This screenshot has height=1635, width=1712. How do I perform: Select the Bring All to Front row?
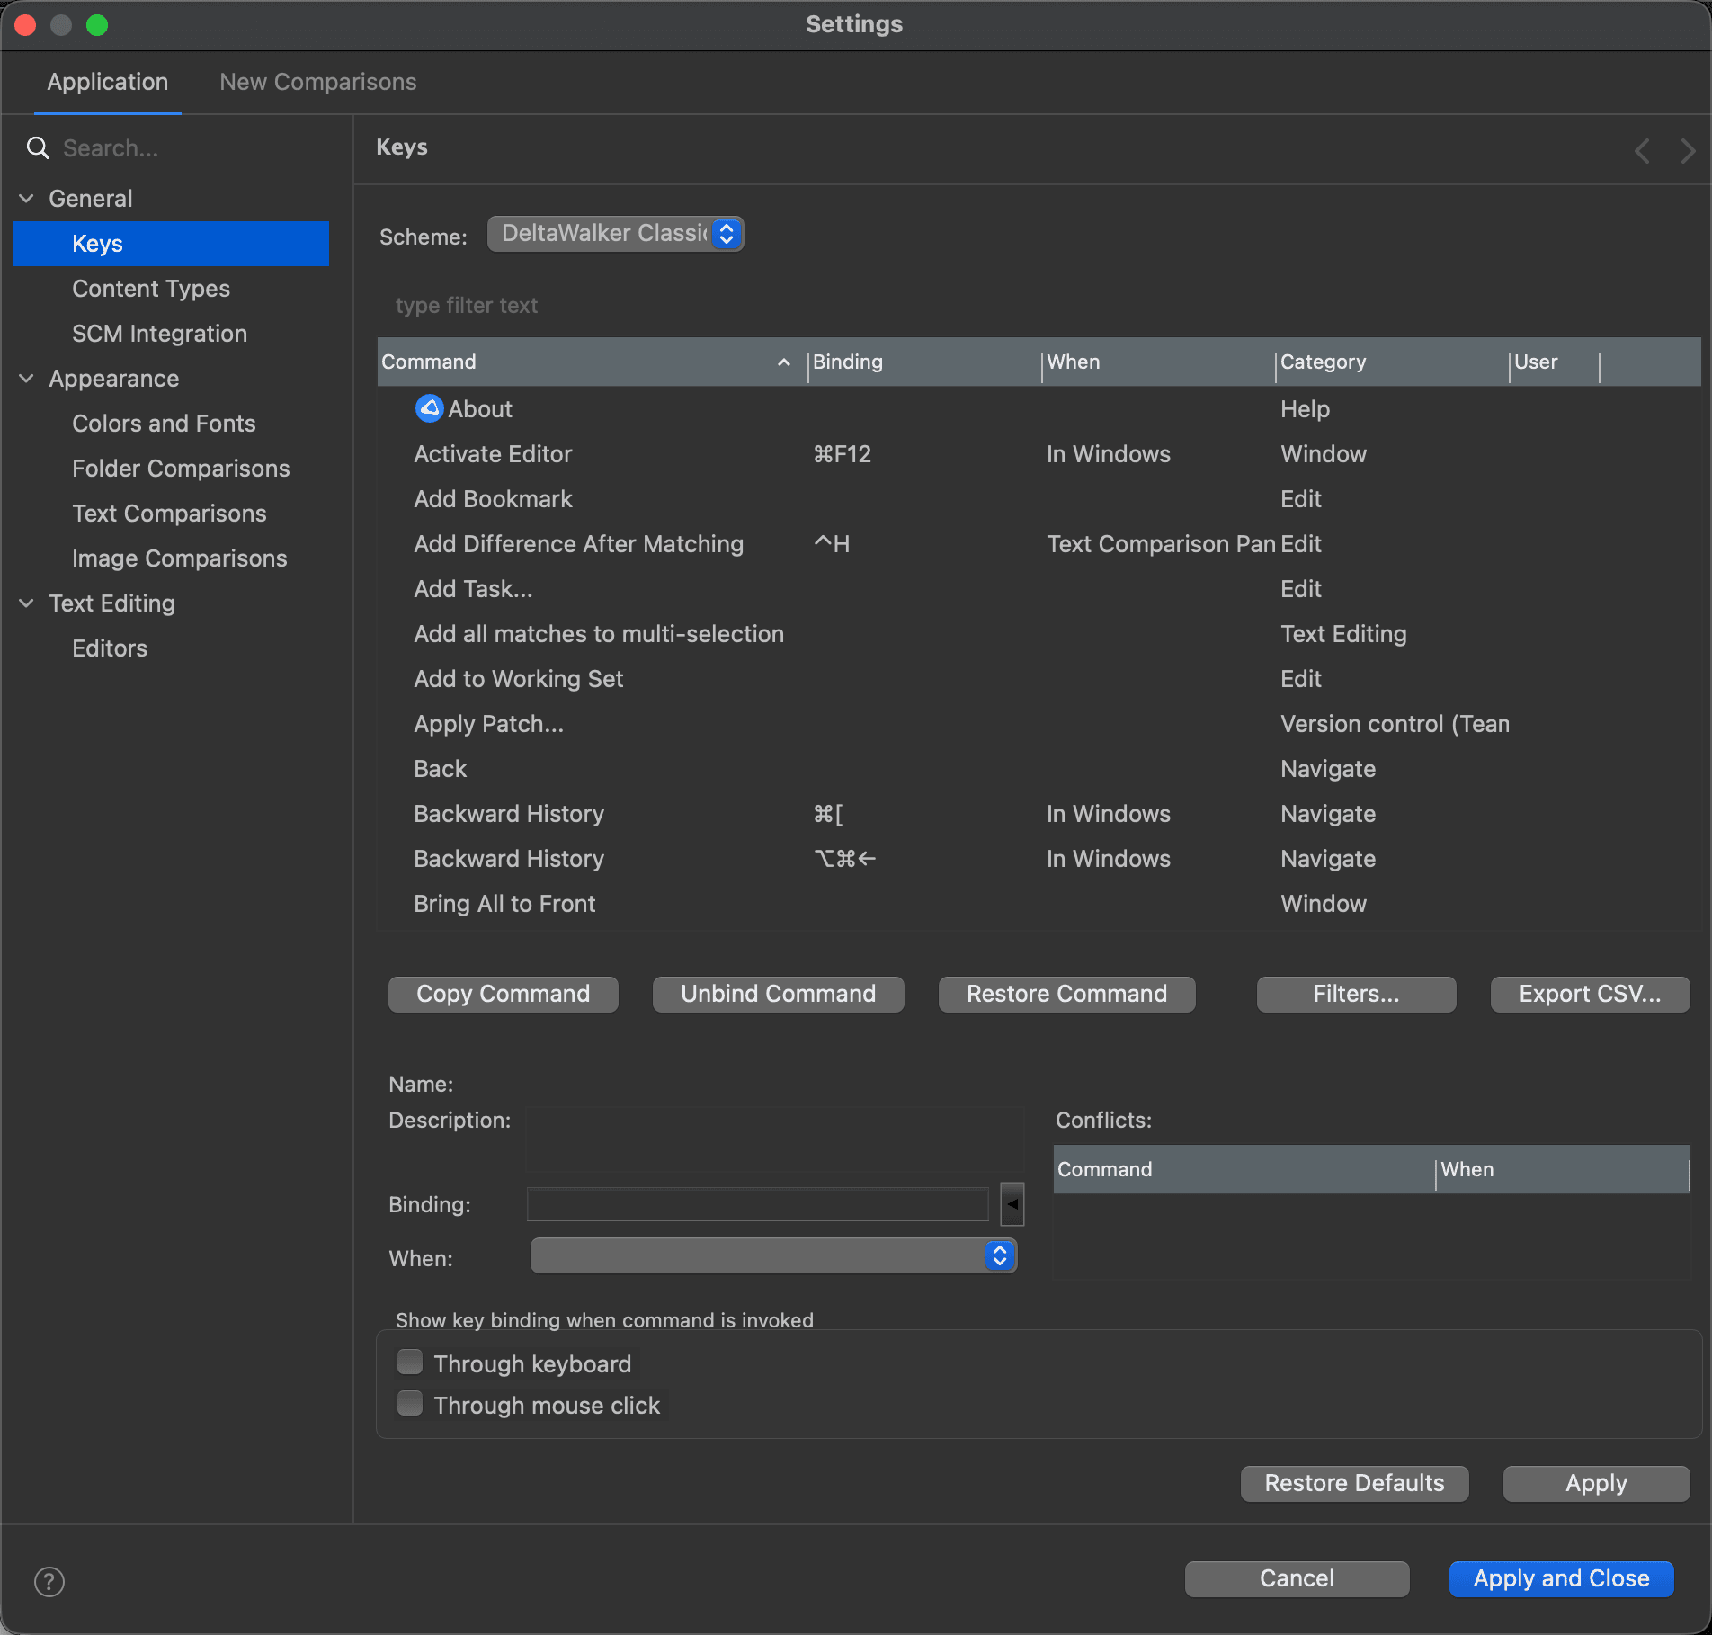[1039, 904]
